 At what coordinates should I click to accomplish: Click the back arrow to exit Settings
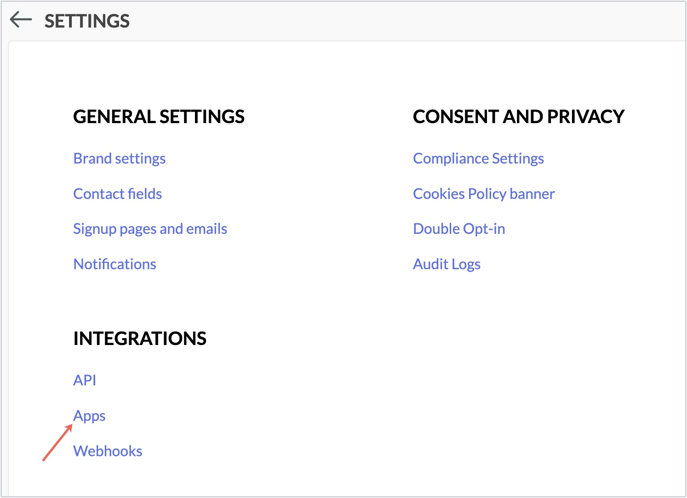point(21,20)
